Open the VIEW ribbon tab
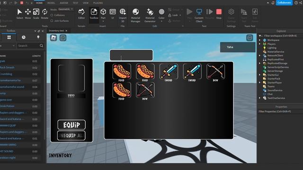The width and height of the screenshot is (303, 170). tap(86, 3)
